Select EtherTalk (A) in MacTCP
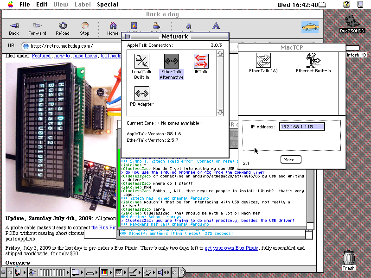 [263, 63]
